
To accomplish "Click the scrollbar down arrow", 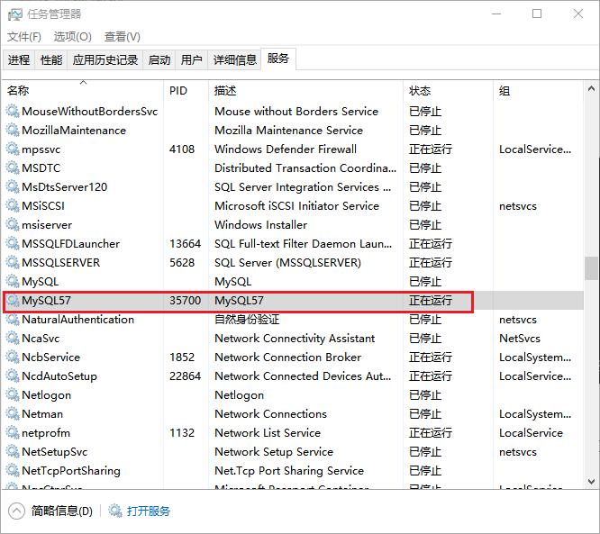I will 591,482.
